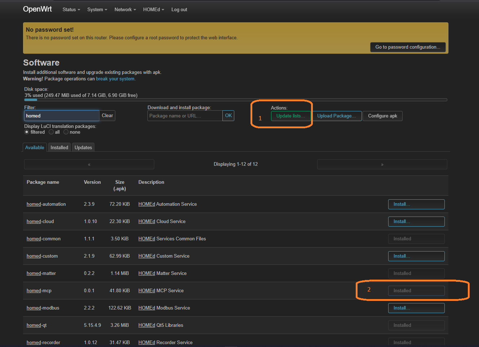
Task: Open Configure apk settings
Action: coord(382,116)
